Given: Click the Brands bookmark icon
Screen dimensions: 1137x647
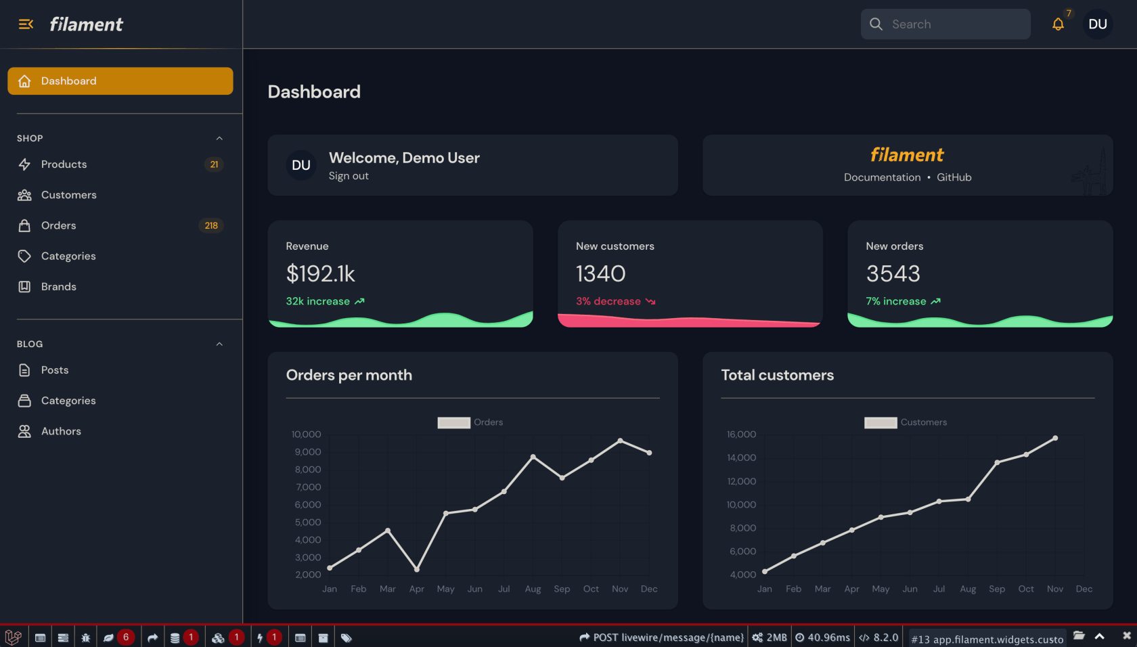Looking at the screenshot, I should 24,286.
